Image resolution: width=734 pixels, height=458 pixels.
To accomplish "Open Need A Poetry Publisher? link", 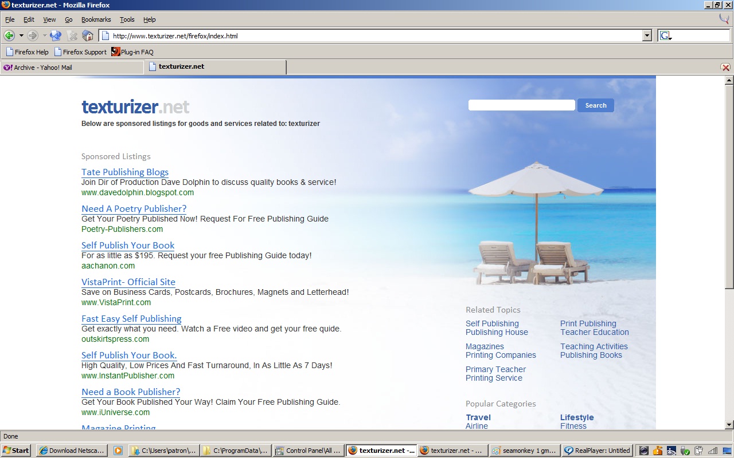I will 134,208.
